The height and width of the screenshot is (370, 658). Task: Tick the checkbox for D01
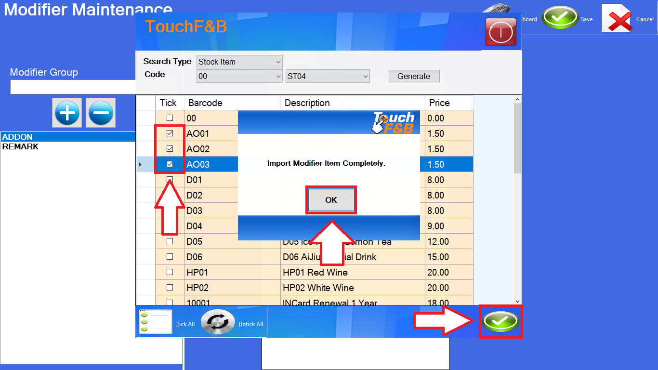click(170, 180)
